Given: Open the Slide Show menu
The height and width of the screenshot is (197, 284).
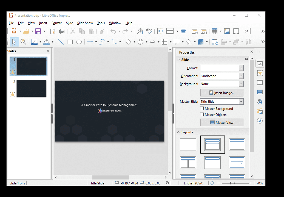Looking at the screenshot, I should pyautogui.click(x=85, y=23).
